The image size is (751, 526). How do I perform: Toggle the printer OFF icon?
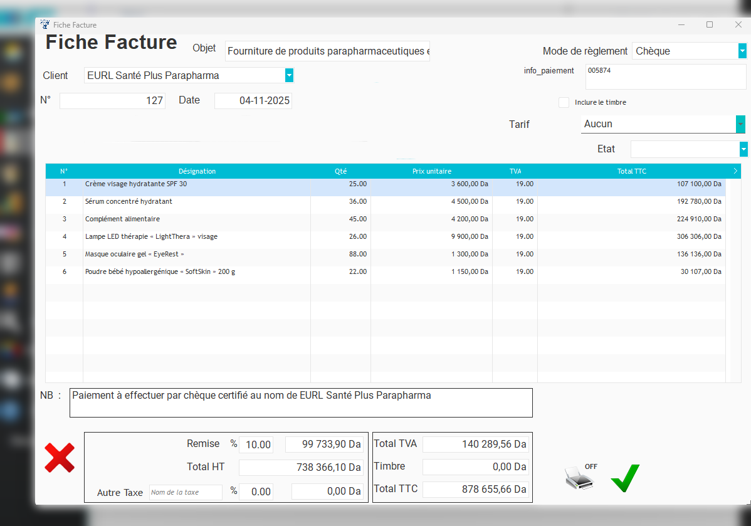coord(580,478)
